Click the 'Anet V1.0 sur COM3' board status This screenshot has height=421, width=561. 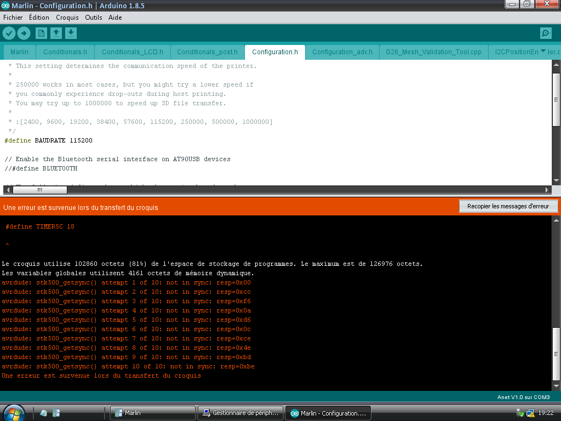tap(523, 397)
